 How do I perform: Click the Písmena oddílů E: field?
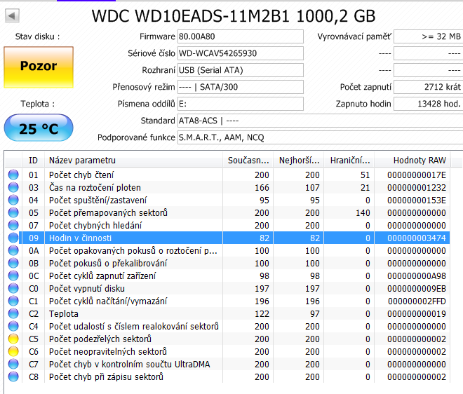[x=241, y=104]
